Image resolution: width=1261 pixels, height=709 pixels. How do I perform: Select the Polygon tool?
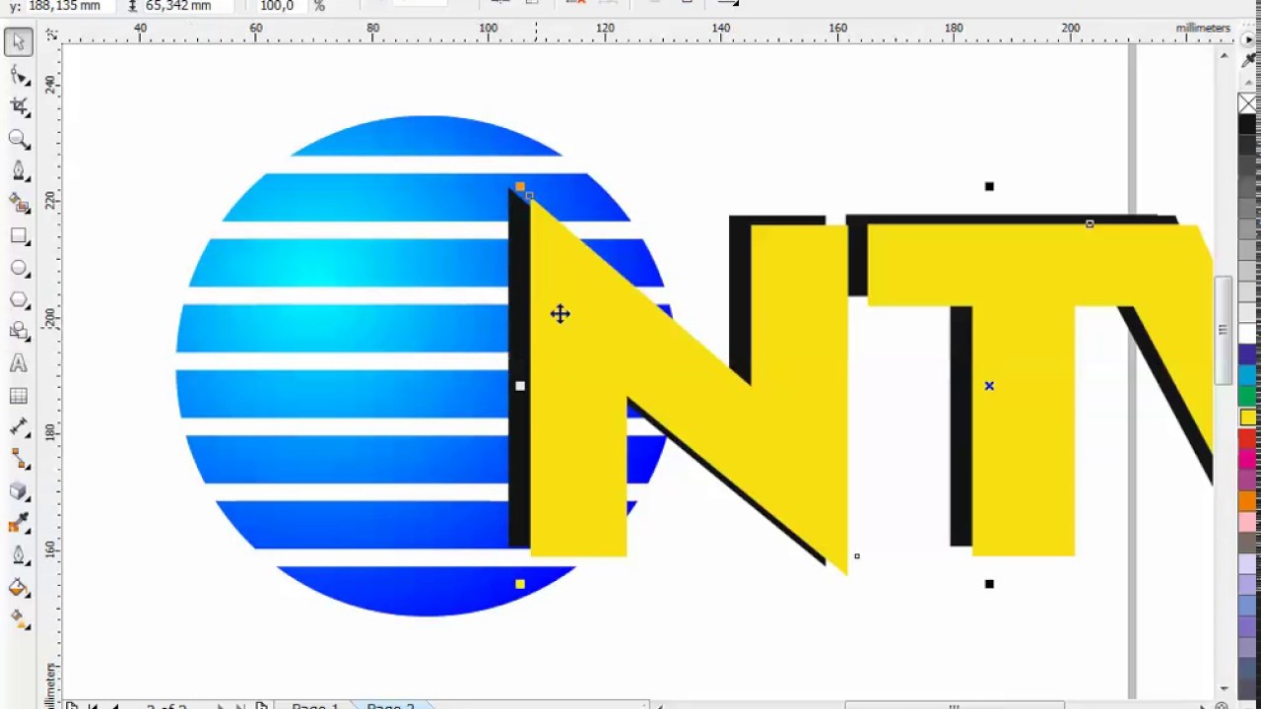[18, 299]
